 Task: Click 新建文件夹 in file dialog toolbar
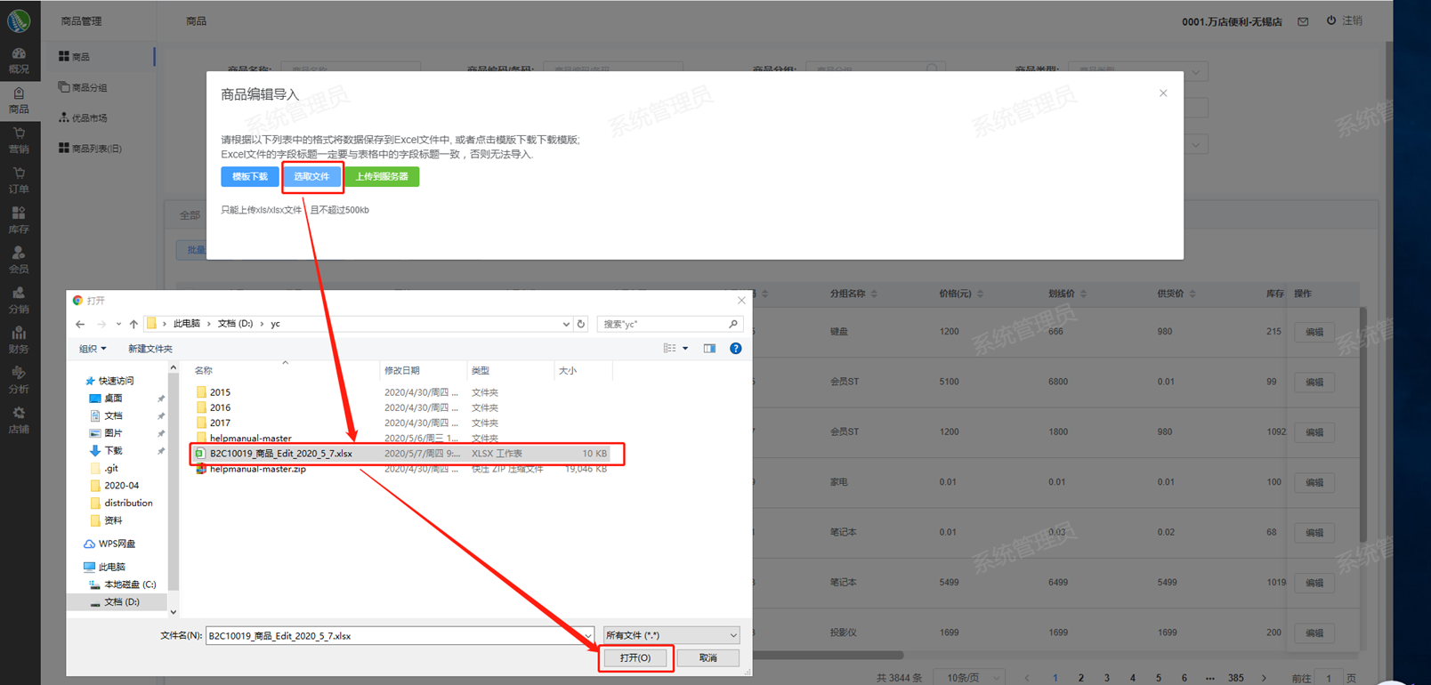point(150,349)
